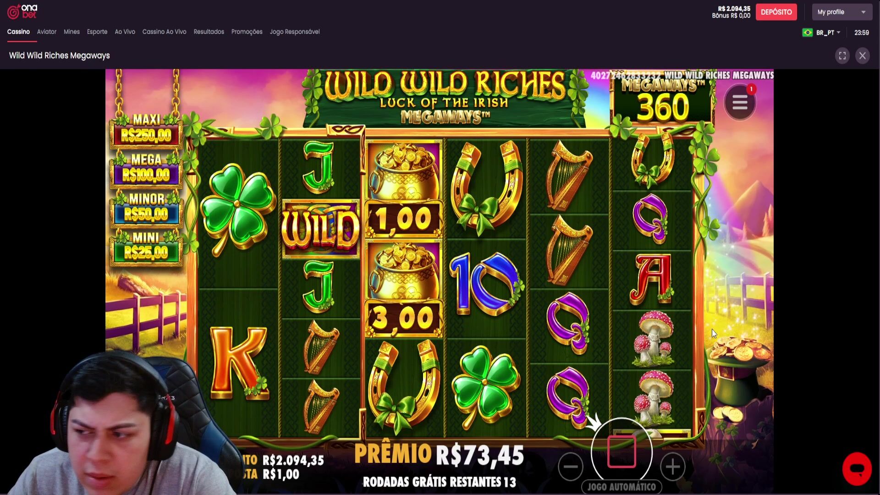Viewport: 880px width, 495px height.
Task: Go to the Esporte section
Action: pyautogui.click(x=97, y=32)
